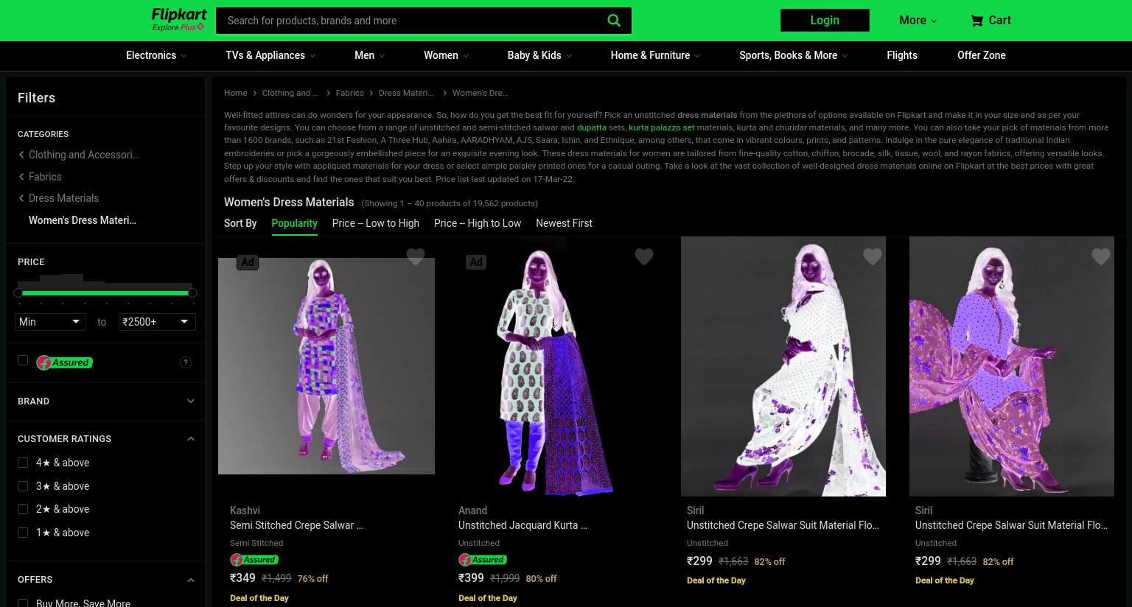Check the 2★ & above rating filter
Viewport: 1132px width, 607px height.
pos(23,509)
